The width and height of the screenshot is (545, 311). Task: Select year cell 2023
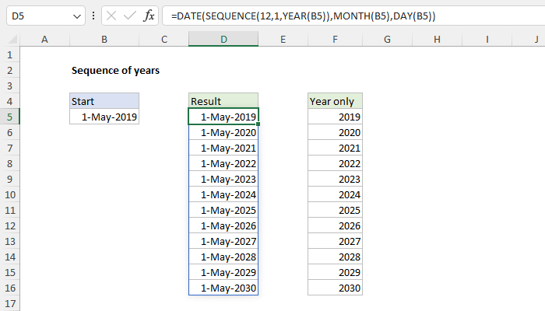(335, 179)
